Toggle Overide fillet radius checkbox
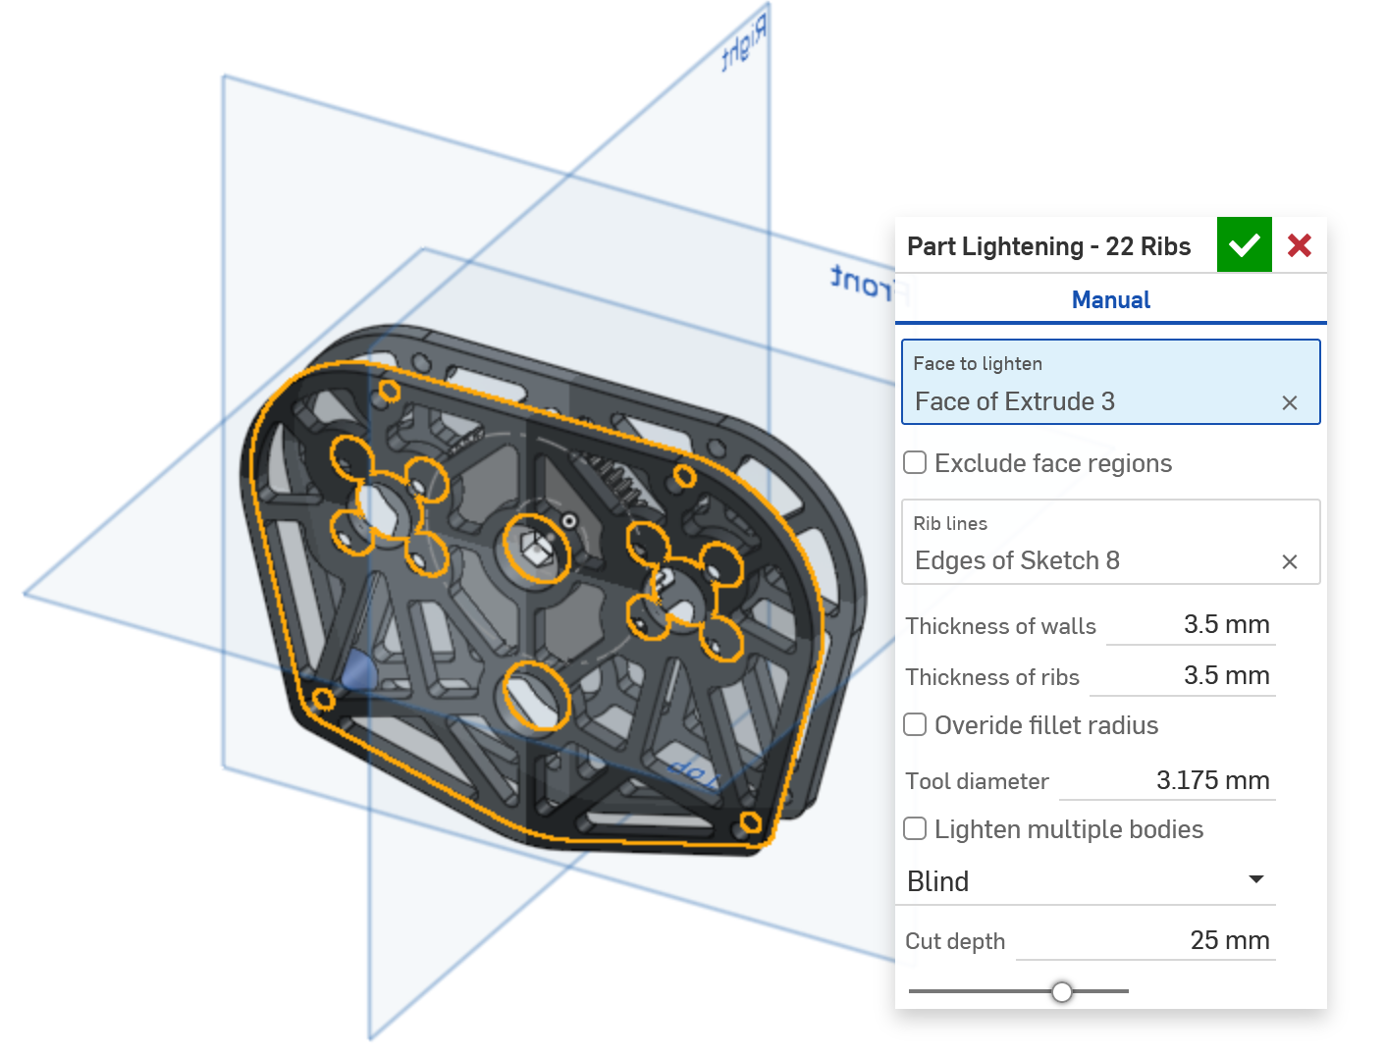The image size is (1385, 1057). [915, 725]
